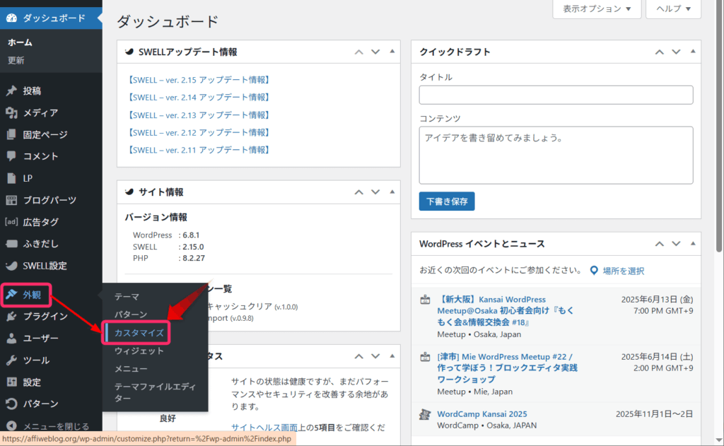Click the クイックドラフト タイトル input field
724x446 pixels.
point(556,95)
